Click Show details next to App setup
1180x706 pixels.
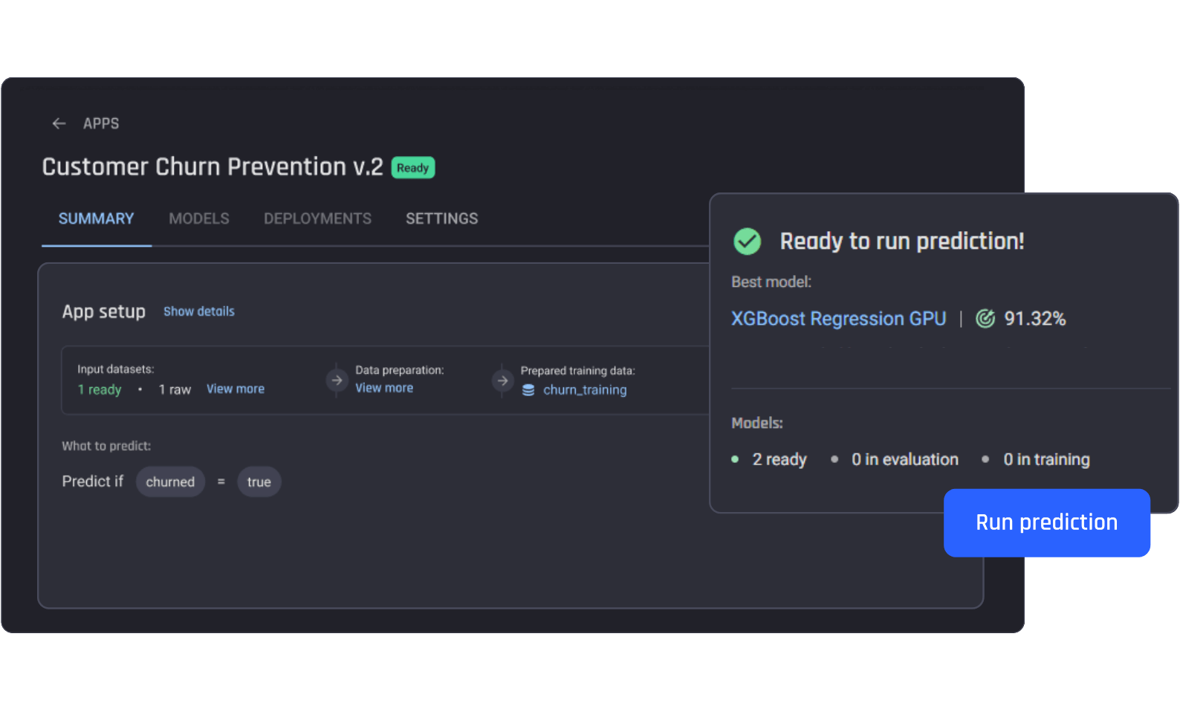[199, 311]
